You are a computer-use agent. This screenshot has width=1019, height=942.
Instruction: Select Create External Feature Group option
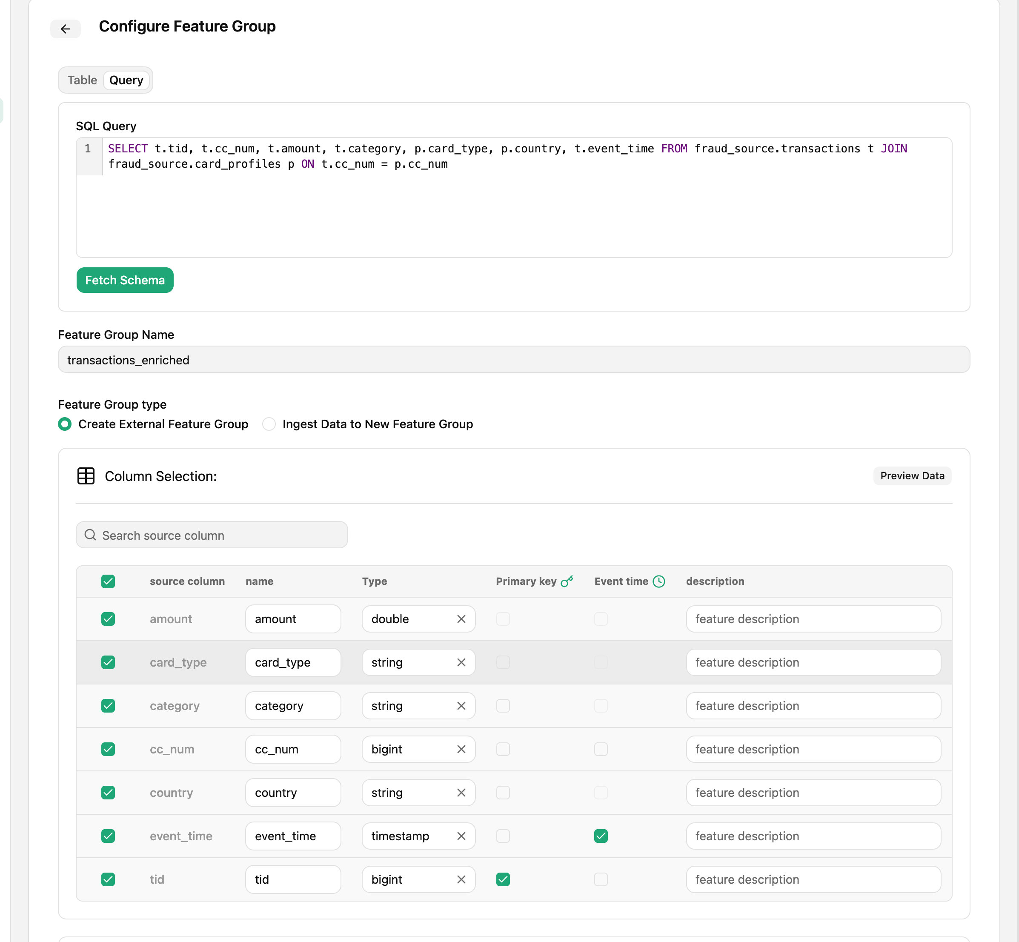(x=65, y=424)
